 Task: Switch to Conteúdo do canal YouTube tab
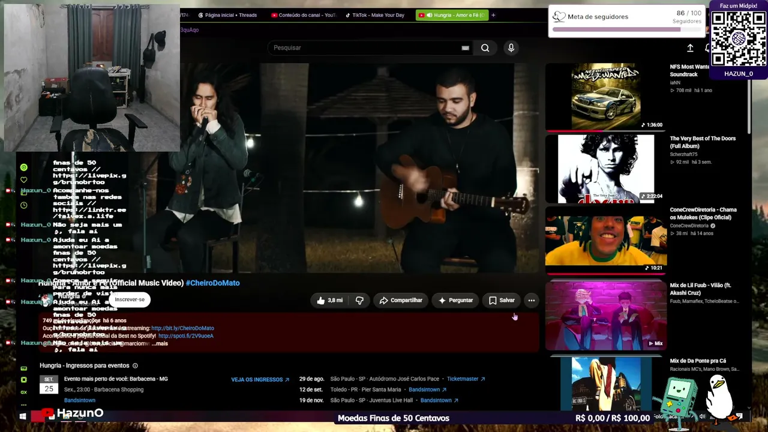click(304, 15)
